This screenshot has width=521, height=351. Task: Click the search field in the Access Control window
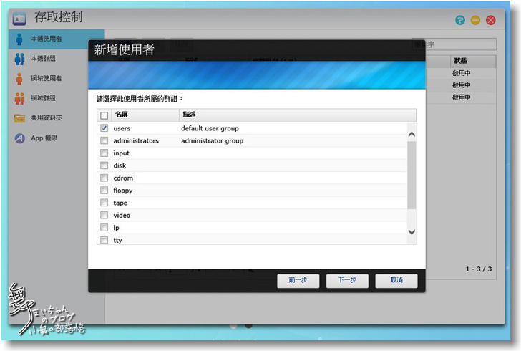(454, 44)
